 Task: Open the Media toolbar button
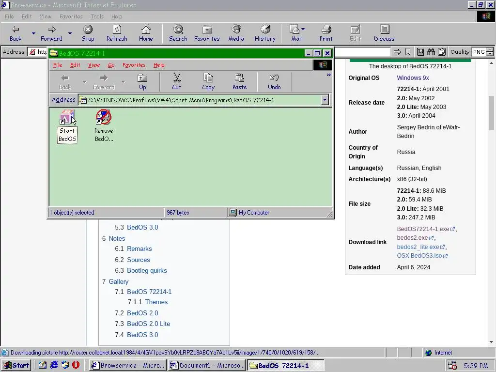pos(236,33)
